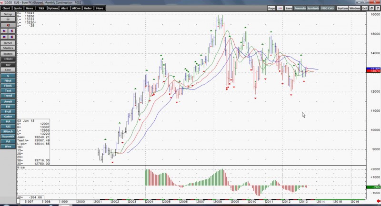The height and width of the screenshot is (206, 381).
Task: Click the blue 13168 price marker
Action: [373, 69]
